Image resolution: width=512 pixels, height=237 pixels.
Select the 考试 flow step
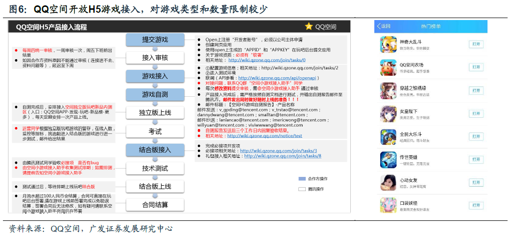coord(155,131)
